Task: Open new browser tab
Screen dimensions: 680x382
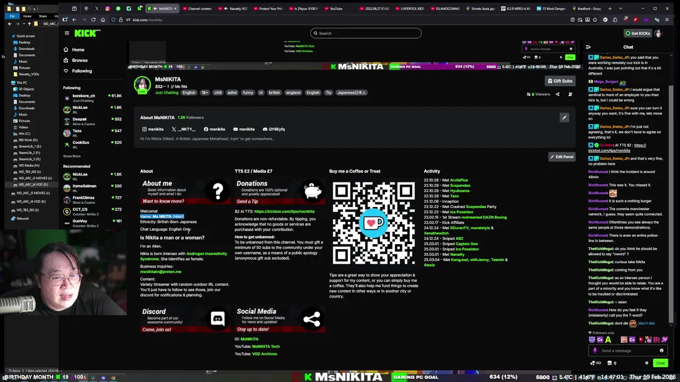Action: click(610, 8)
